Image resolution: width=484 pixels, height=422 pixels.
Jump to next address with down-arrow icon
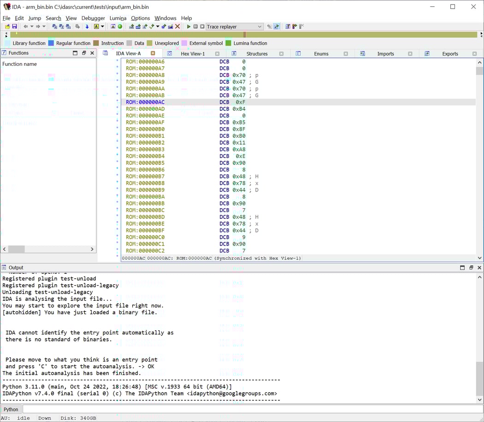point(87,26)
